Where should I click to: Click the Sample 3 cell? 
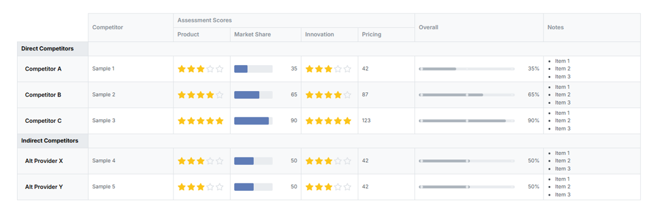[x=131, y=121]
